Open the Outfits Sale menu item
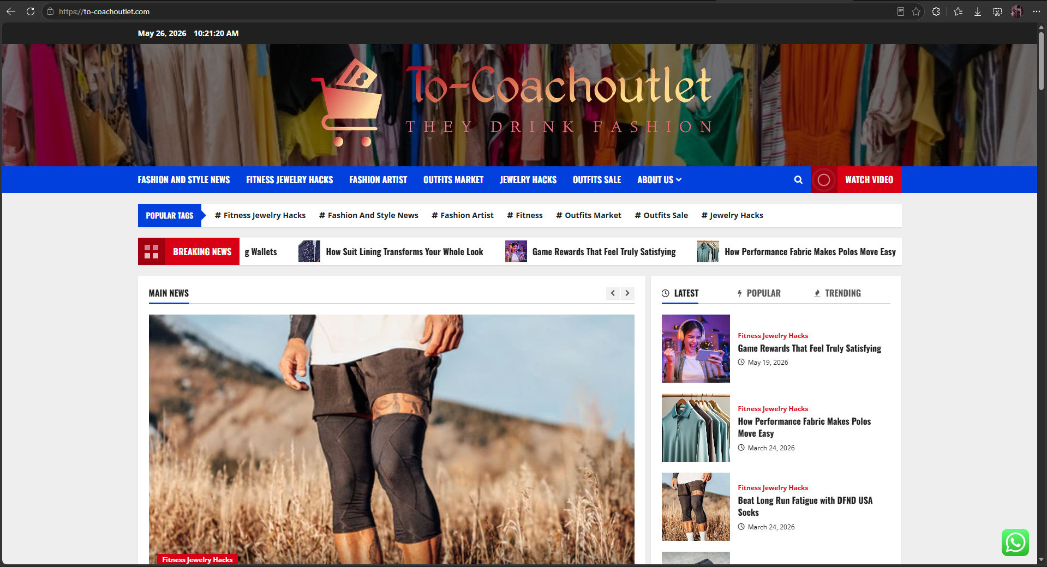 click(597, 180)
